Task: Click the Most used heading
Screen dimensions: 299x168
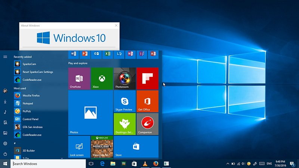Action: (20, 88)
